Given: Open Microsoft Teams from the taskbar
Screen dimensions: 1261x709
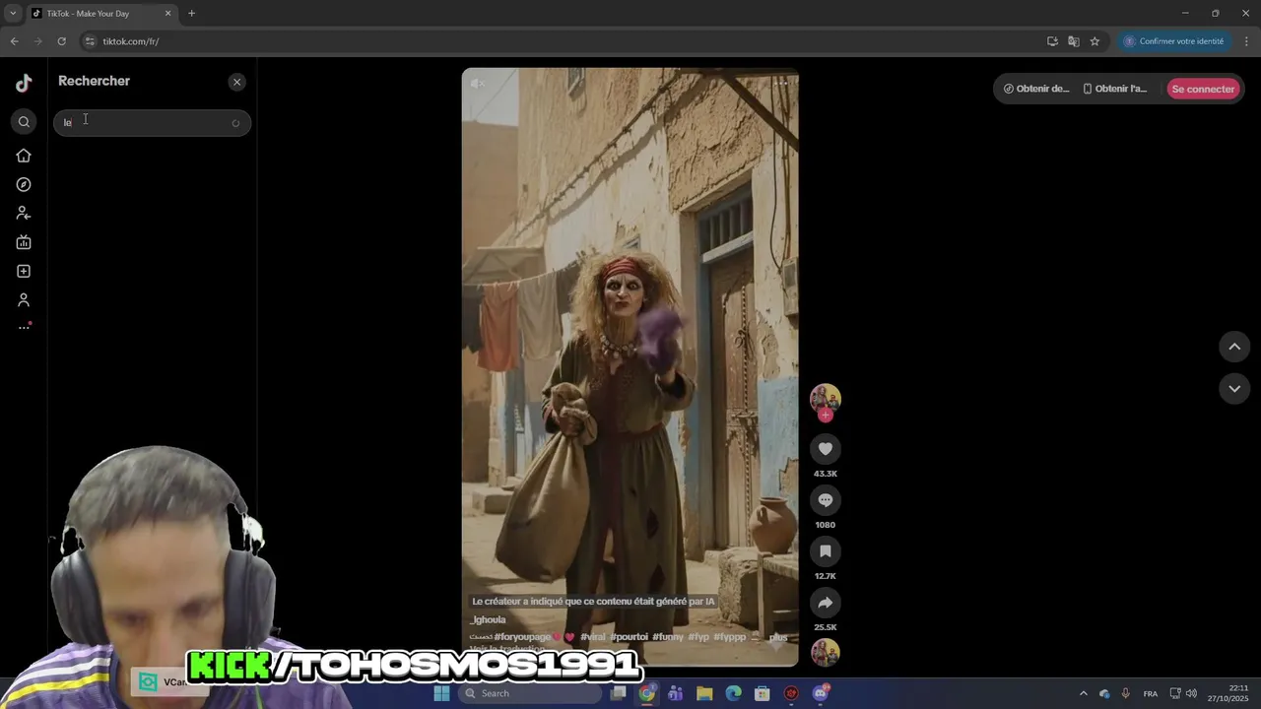Looking at the screenshot, I should [x=676, y=693].
